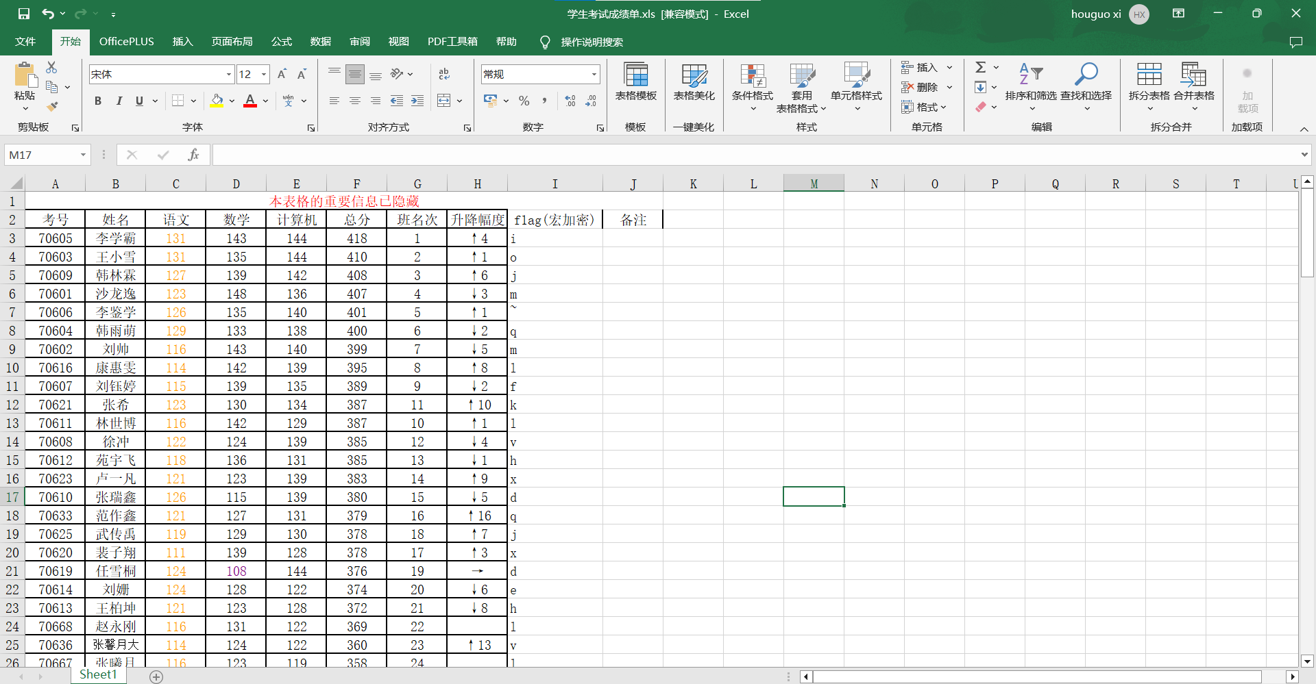Center text horizontally in the cell

pyautogui.click(x=355, y=101)
